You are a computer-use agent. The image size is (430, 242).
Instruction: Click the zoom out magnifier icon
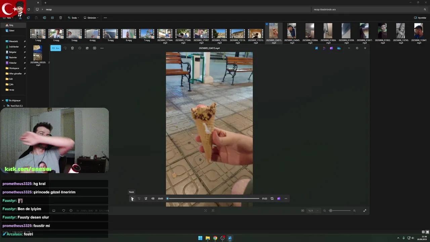pyautogui.click(x=325, y=211)
